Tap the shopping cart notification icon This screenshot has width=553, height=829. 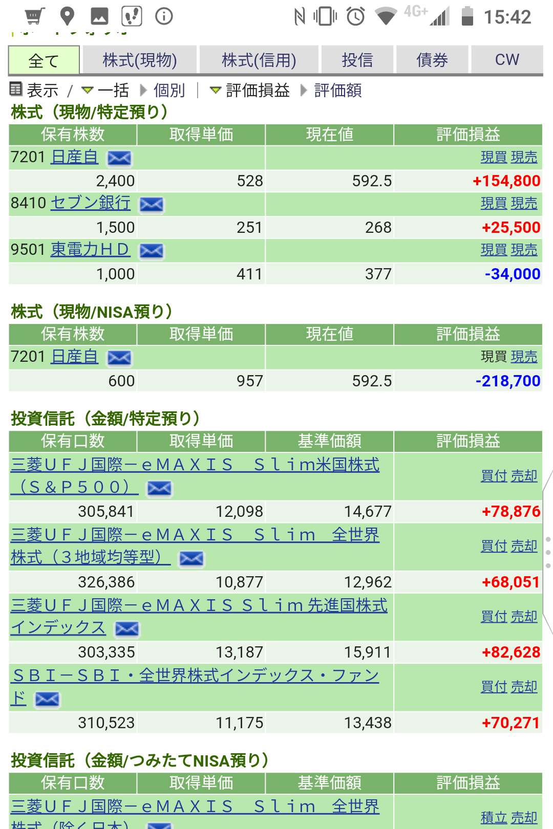[x=35, y=16]
